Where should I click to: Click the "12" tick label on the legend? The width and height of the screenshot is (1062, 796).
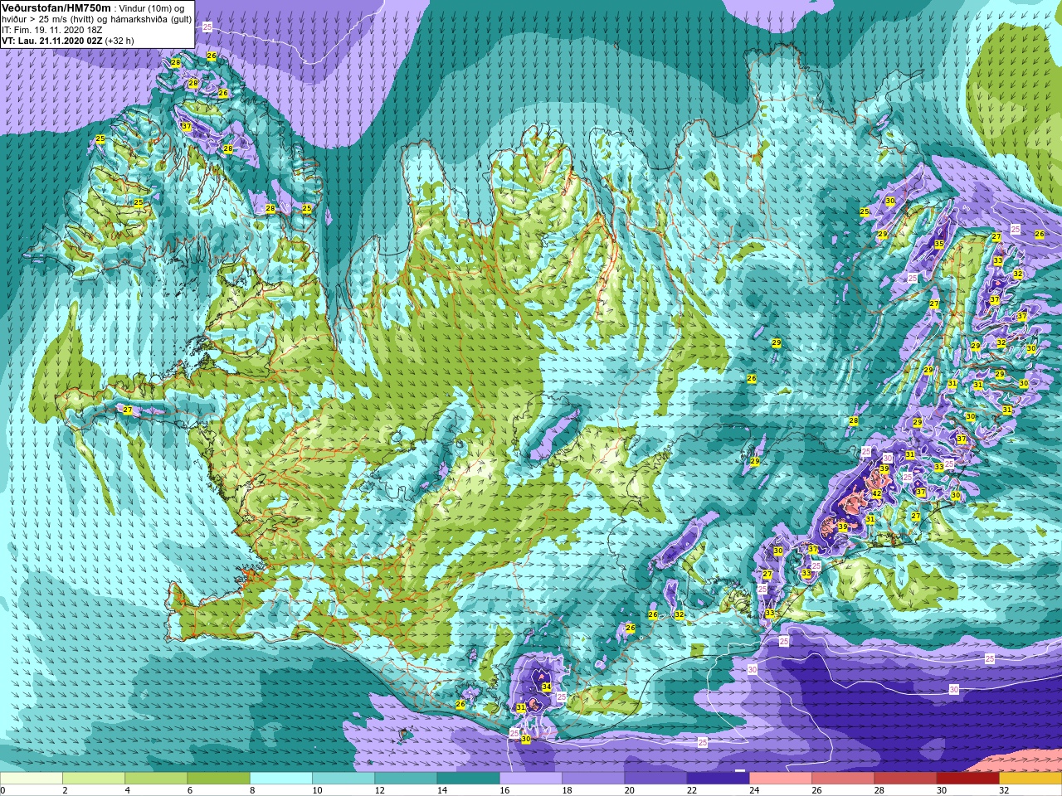point(379,791)
